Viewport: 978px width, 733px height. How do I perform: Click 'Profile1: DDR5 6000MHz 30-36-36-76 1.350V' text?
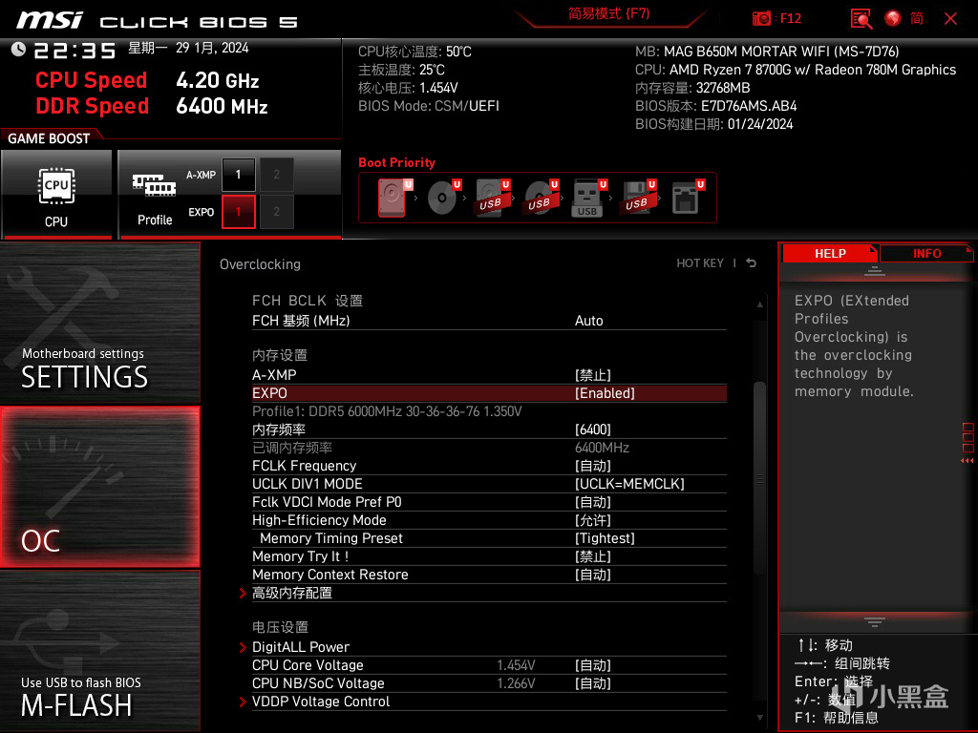tap(387, 411)
